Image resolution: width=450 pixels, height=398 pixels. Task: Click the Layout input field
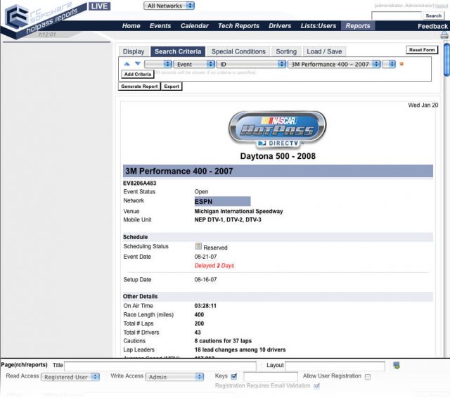[x=335, y=366]
